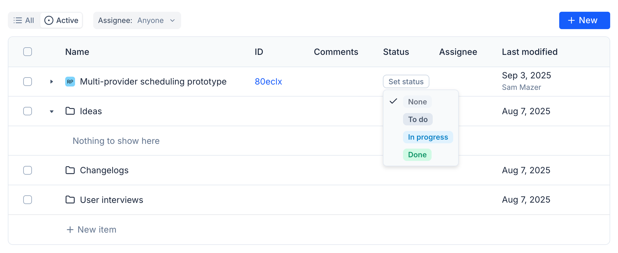Image resolution: width=618 pixels, height=253 pixels.
Task: Set the status to Done
Action: coord(417,155)
